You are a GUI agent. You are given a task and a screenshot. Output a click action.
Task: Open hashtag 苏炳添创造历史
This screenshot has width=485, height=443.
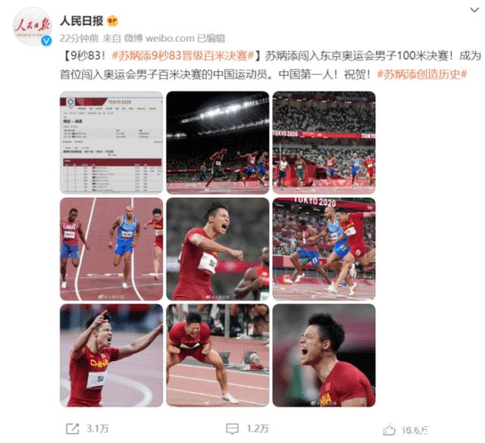pyautogui.click(x=422, y=74)
